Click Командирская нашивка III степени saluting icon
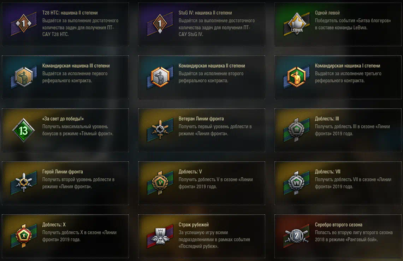The height and width of the screenshot is (261, 403). [24, 77]
